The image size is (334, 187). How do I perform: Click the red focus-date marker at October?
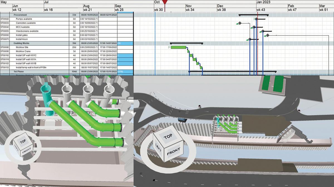pos(165,2)
